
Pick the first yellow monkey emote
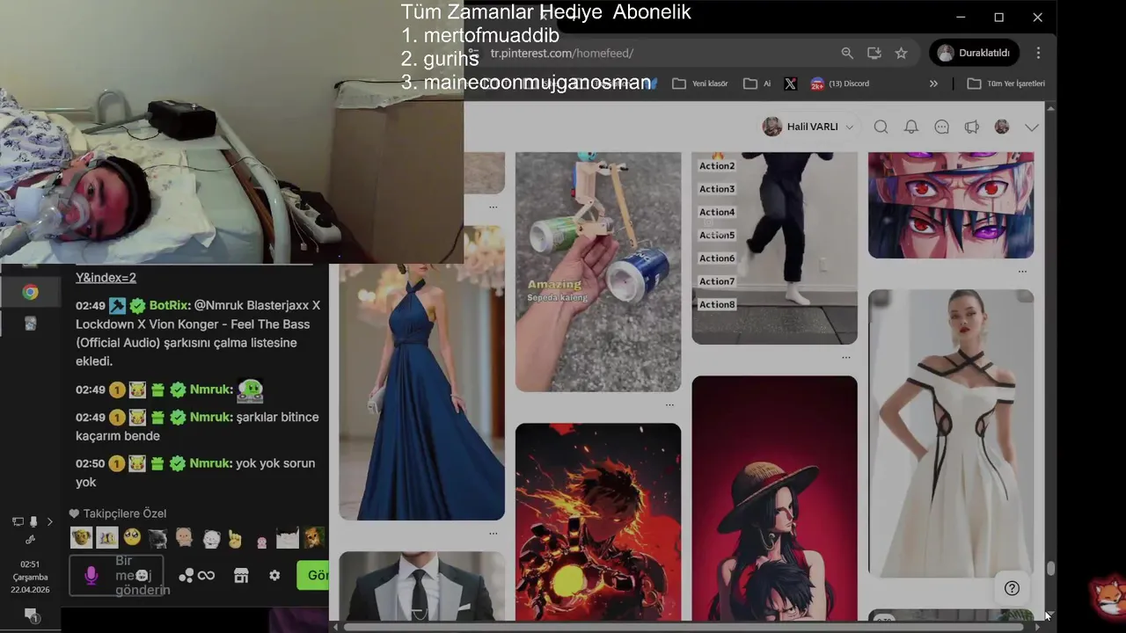(x=81, y=537)
